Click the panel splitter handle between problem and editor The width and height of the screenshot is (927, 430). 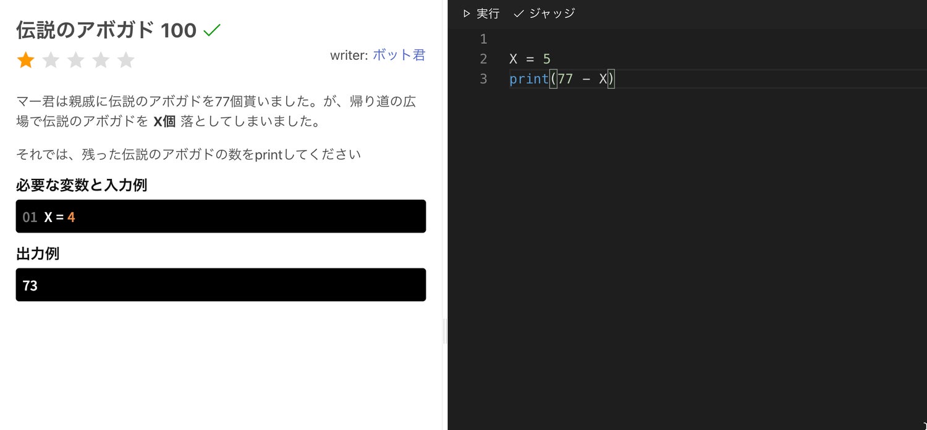click(445, 331)
